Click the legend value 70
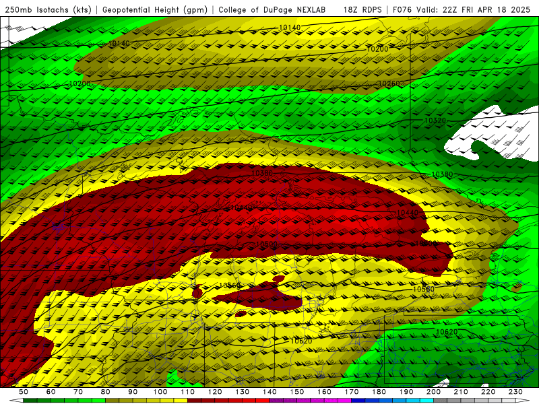539x404 pixels. (x=78, y=392)
